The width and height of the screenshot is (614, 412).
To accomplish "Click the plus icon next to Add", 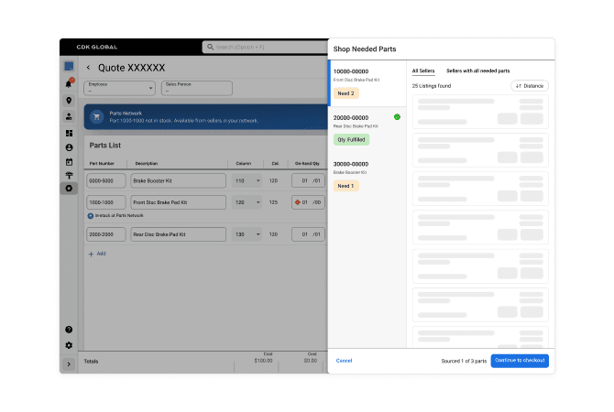I will click(x=92, y=254).
